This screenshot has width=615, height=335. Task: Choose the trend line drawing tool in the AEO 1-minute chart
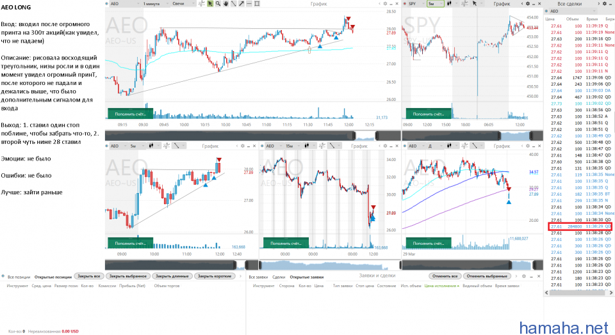pos(233,4)
